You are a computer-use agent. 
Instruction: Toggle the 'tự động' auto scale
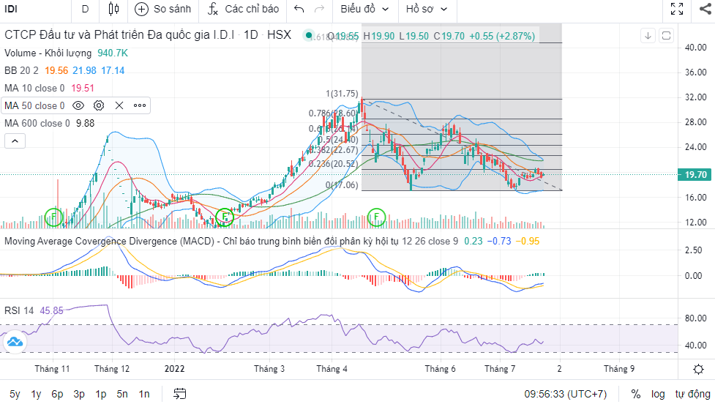pyautogui.click(x=692, y=394)
